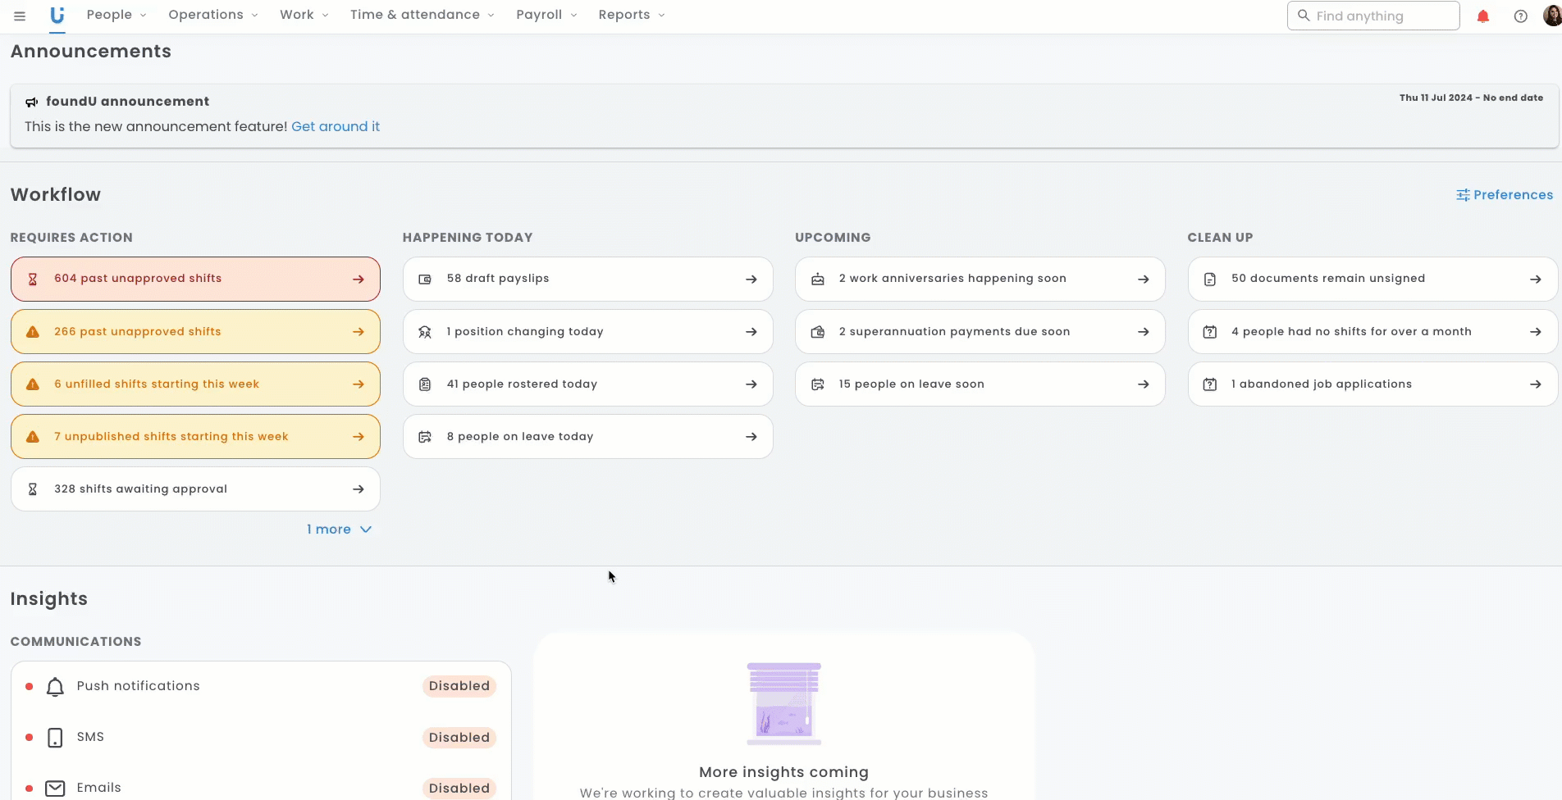Follow the "Get around it" link
The height and width of the screenshot is (800, 1562).
[336, 127]
